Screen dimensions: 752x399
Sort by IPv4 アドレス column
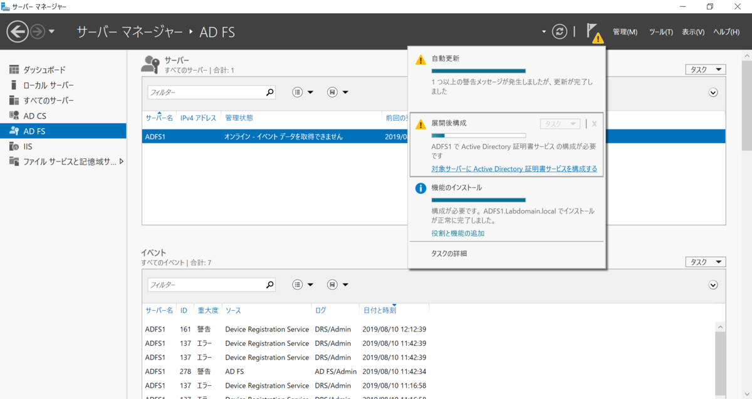198,118
